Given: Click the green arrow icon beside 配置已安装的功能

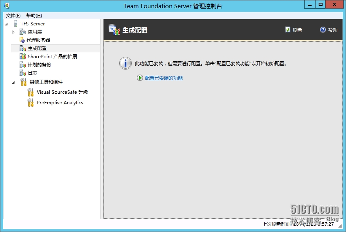Looking at the screenshot, I should pyautogui.click(x=140, y=78).
